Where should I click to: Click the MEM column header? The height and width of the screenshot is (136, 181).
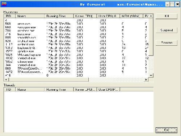[131, 16]
